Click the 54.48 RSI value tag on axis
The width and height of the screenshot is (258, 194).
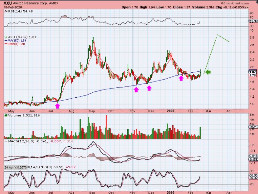[x=253, y=21]
